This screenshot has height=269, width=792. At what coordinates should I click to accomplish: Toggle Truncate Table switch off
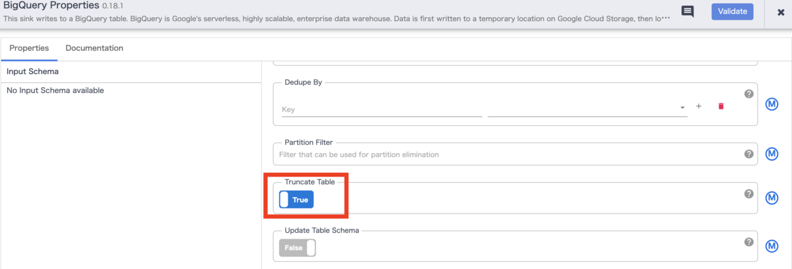click(296, 200)
